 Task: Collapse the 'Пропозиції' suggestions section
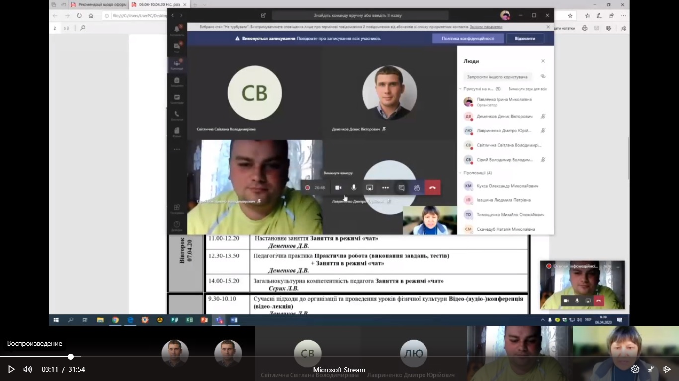click(x=460, y=173)
